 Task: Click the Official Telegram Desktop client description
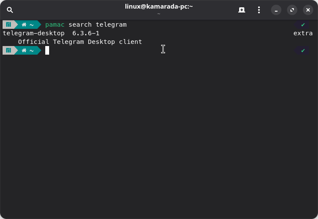80,42
